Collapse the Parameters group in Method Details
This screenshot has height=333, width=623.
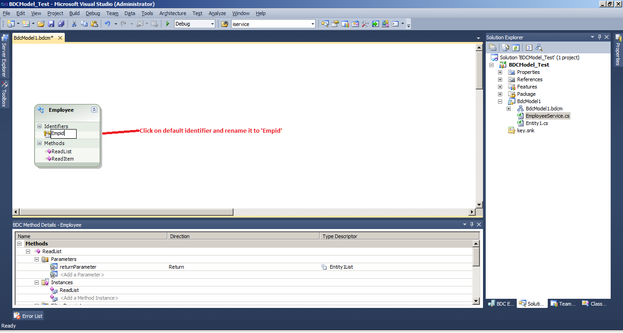36,259
